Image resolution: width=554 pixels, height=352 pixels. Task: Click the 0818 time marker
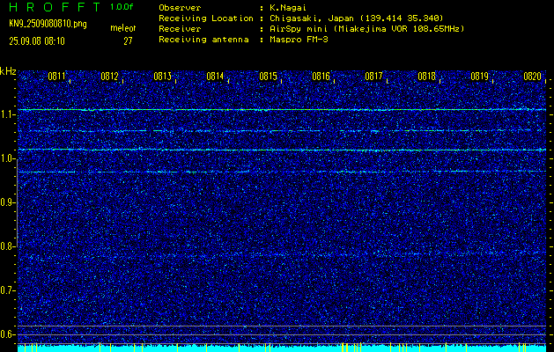pos(427,77)
